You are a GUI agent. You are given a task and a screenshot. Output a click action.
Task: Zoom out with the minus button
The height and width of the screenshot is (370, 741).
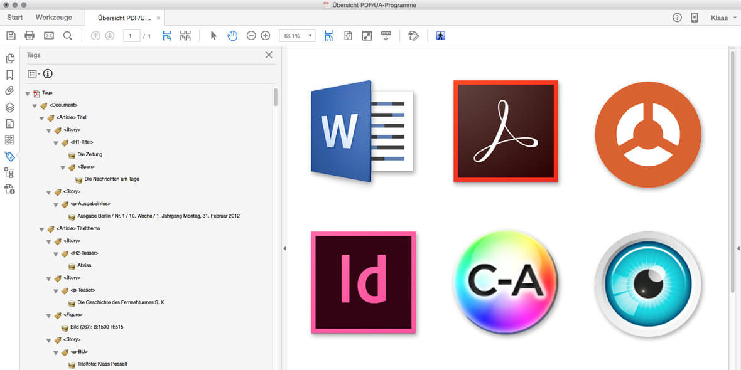[x=251, y=36]
